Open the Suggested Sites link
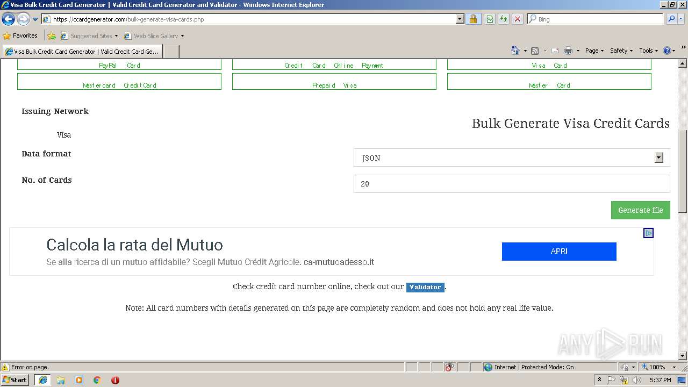The width and height of the screenshot is (688, 387). point(89,36)
